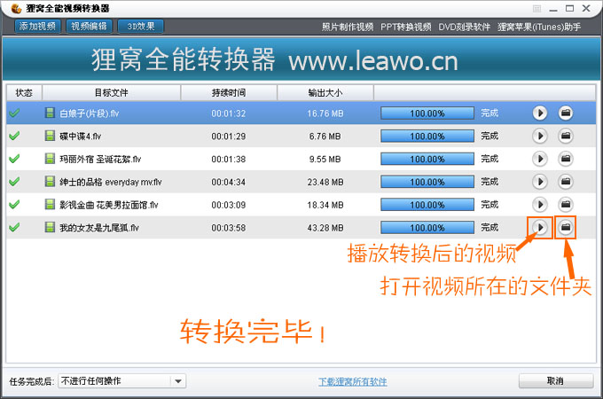Open 添加视频 to add videos
The height and width of the screenshot is (399, 603).
pyautogui.click(x=37, y=26)
